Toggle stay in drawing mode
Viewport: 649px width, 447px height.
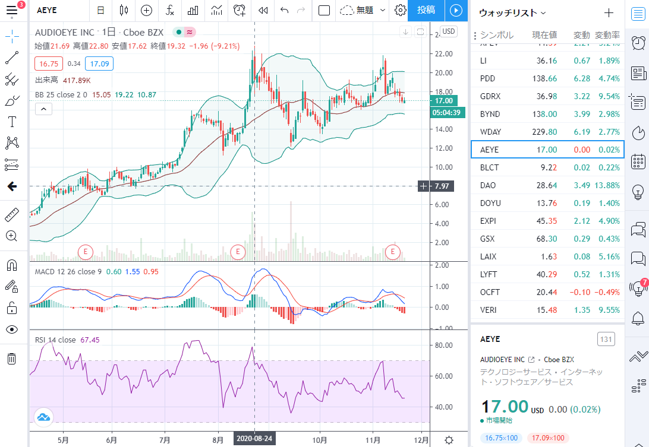[x=12, y=286]
